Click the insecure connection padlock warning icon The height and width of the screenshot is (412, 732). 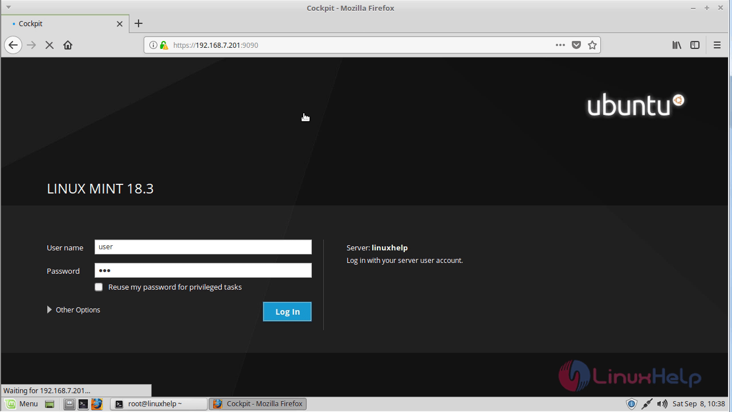164,45
